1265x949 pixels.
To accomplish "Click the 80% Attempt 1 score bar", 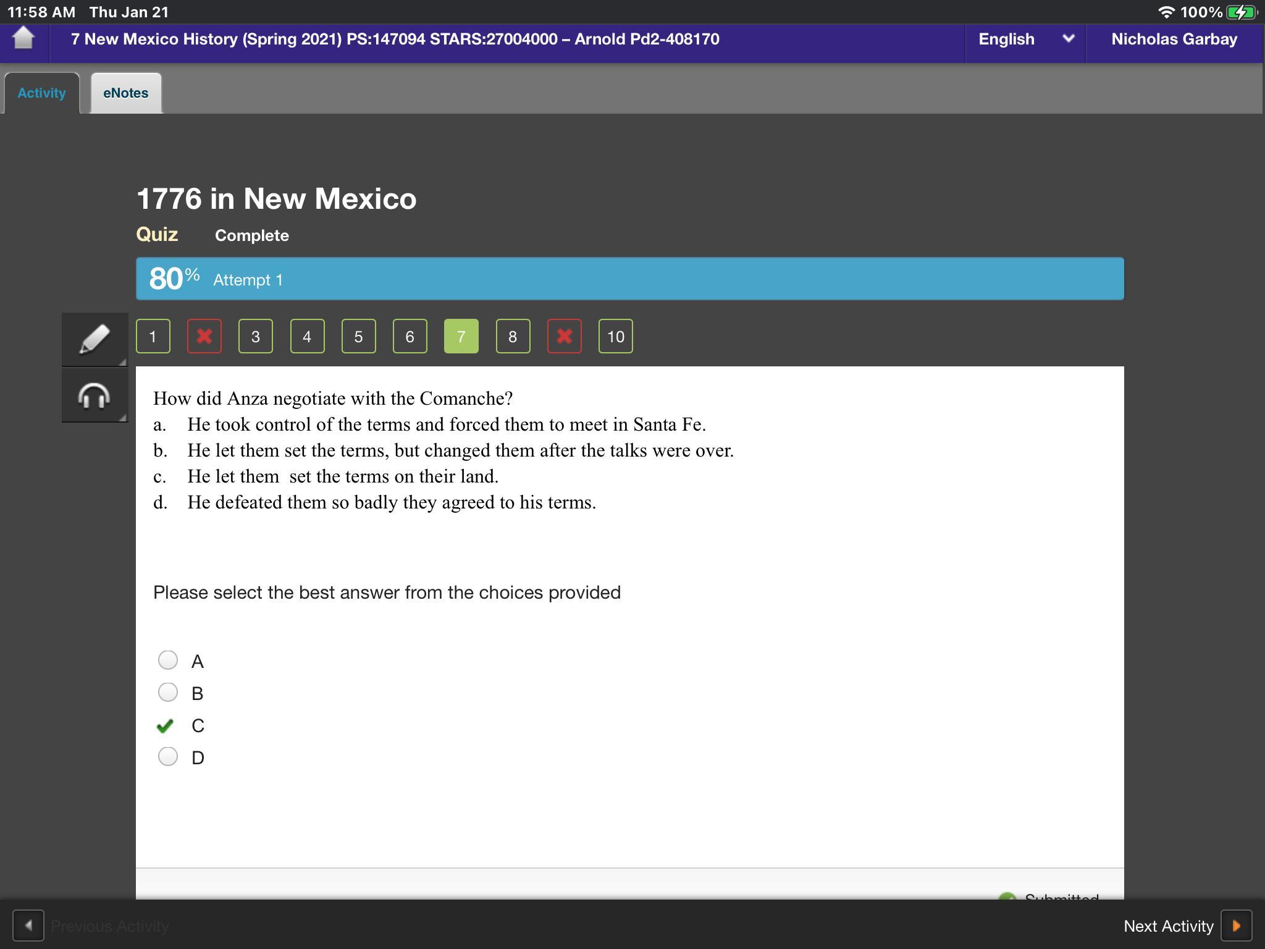I will pos(629,279).
